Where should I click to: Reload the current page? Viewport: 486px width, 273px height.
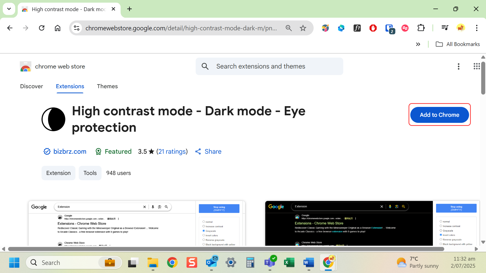[x=42, y=28]
